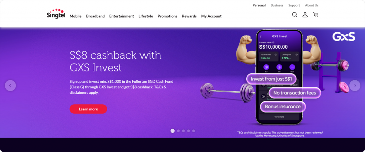Select the second carousel dot

click(178, 131)
